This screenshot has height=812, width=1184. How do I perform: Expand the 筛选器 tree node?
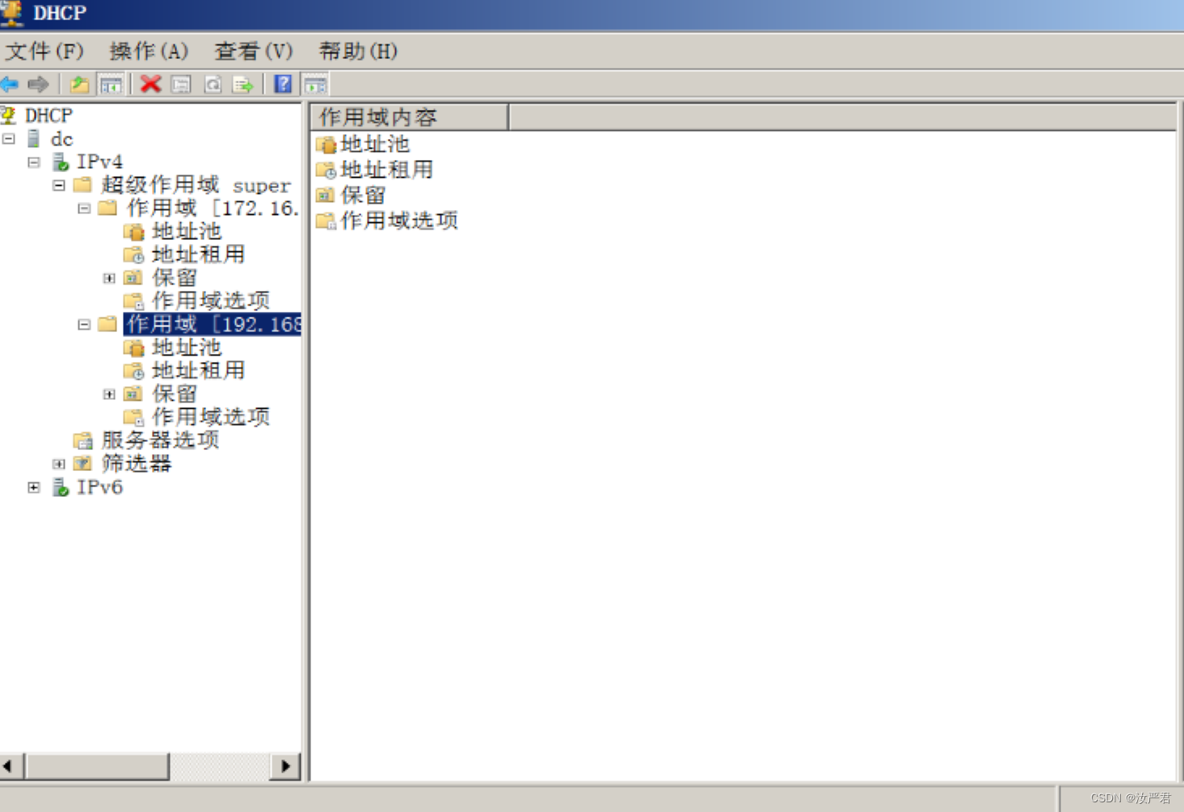[x=57, y=464]
